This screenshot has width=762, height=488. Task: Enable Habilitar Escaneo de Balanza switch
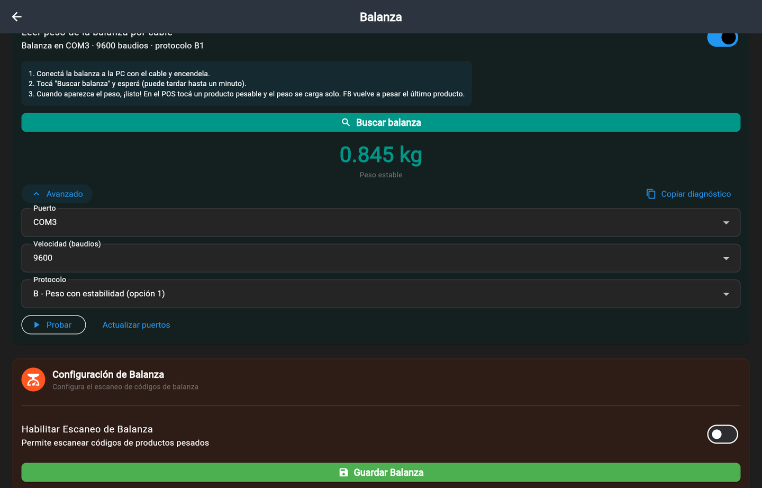(x=722, y=435)
